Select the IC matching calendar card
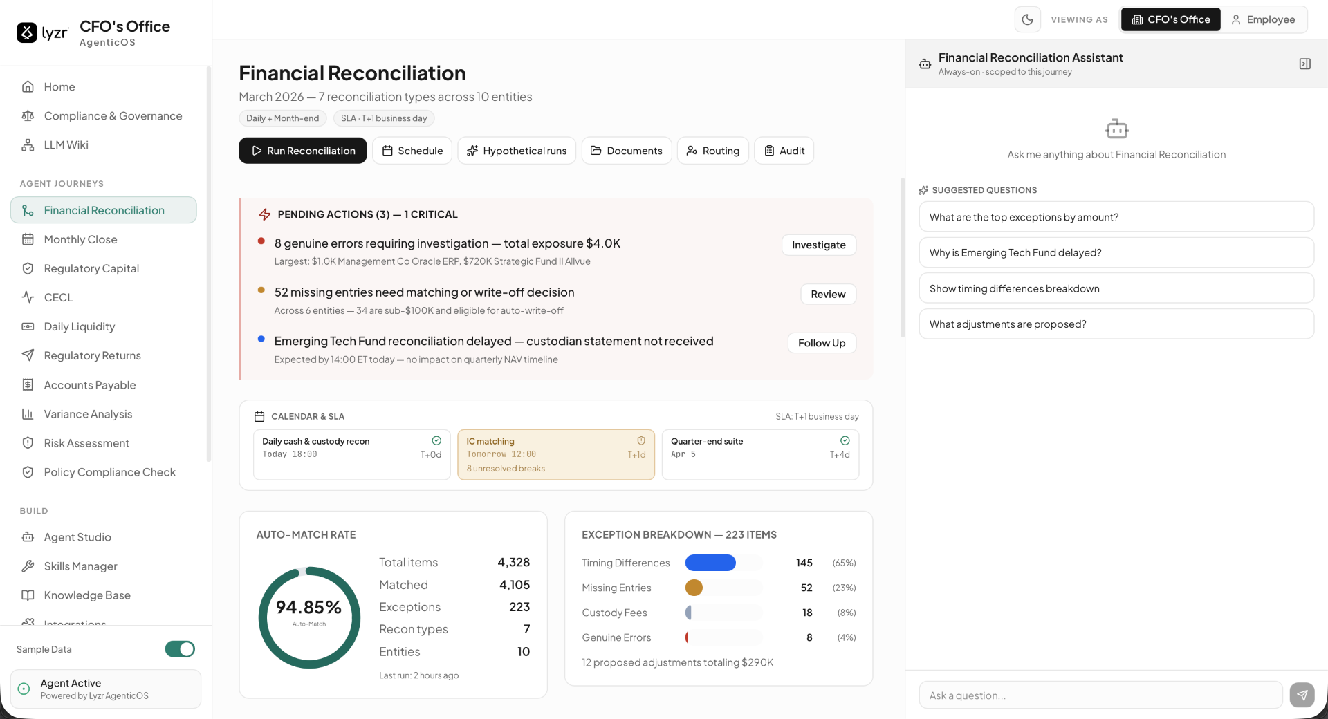Viewport: 1328px width, 719px height. coord(556,455)
